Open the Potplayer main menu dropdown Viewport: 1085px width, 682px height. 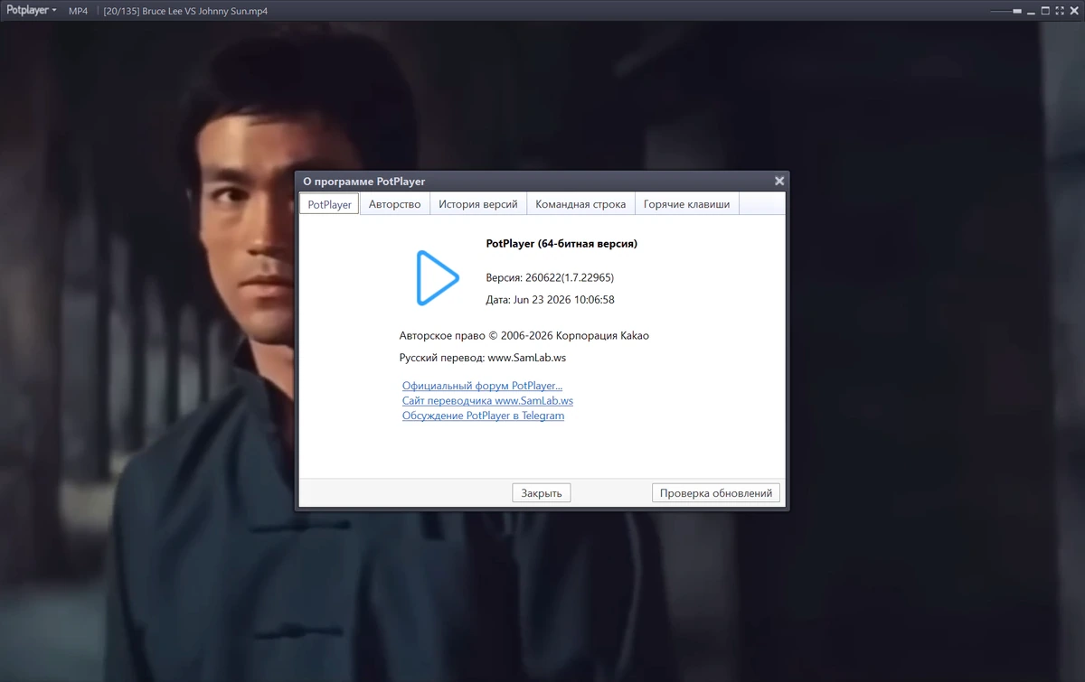[32, 11]
